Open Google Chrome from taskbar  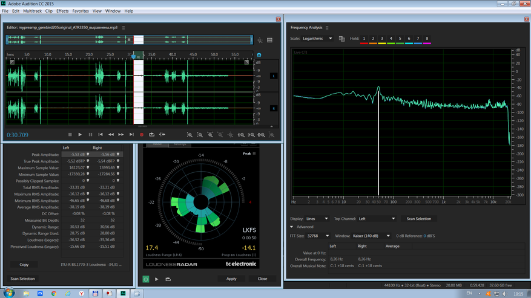pos(54,294)
